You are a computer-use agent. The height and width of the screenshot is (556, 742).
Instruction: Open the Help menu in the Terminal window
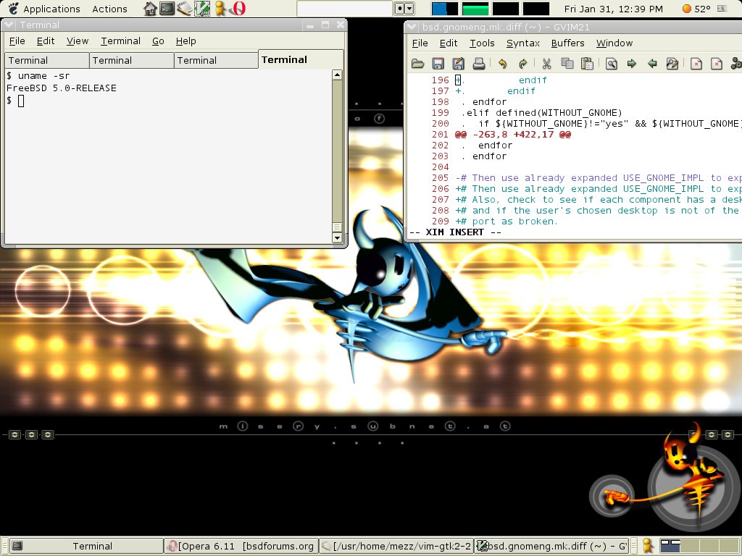[x=185, y=41]
